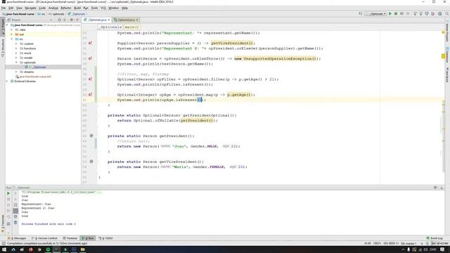This screenshot has height=253, width=450.
Task: Rerun the program from the Run panel
Action: [8, 193]
